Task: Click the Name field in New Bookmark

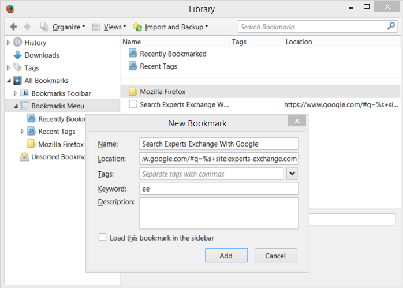Action: (219, 144)
